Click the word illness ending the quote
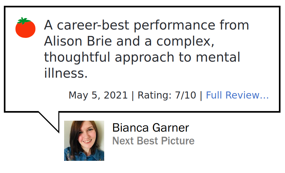This screenshot has width=285, height=173. point(66,73)
